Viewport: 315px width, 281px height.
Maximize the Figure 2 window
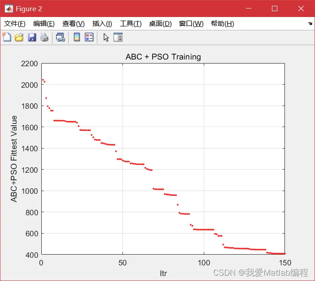pyautogui.click(x=275, y=9)
